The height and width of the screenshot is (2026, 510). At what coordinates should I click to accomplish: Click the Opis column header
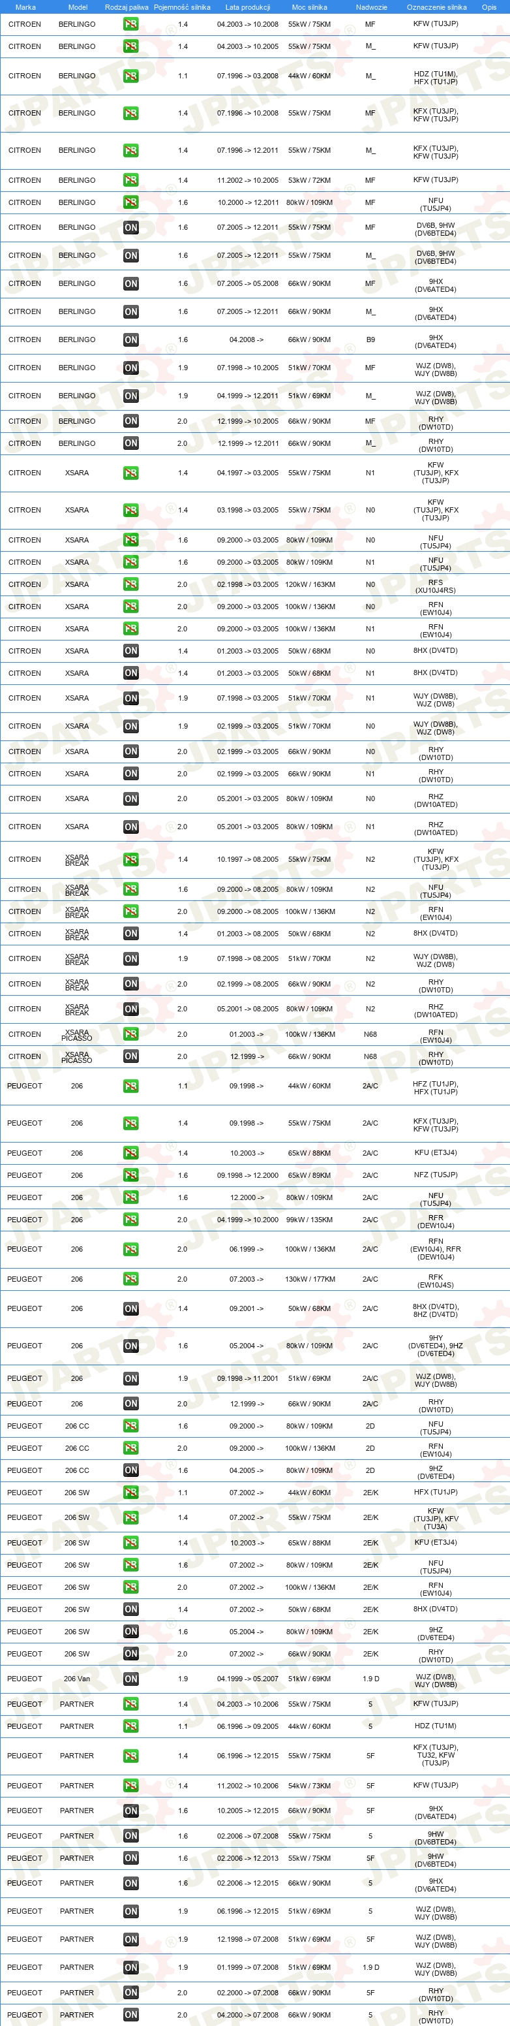point(488,7)
